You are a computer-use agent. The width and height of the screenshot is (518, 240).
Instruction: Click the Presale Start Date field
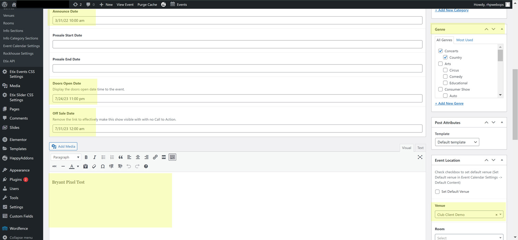click(x=237, y=44)
